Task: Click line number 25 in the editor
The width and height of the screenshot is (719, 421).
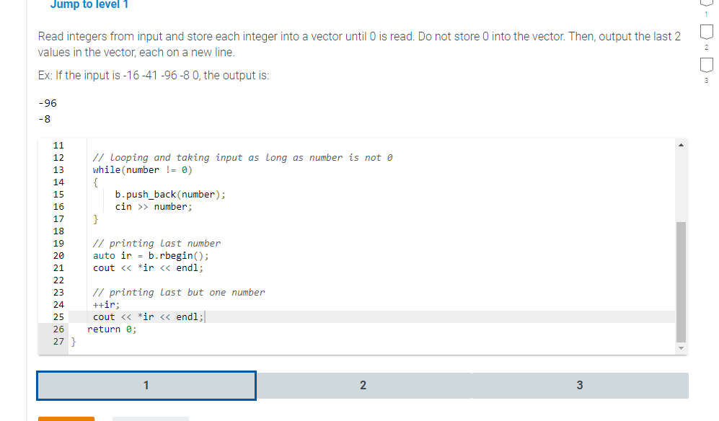Action: (58, 316)
